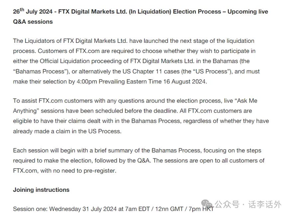The image size is (291, 216).
Task: Click the WeChat logo in the watermark
Action: coord(207,204)
